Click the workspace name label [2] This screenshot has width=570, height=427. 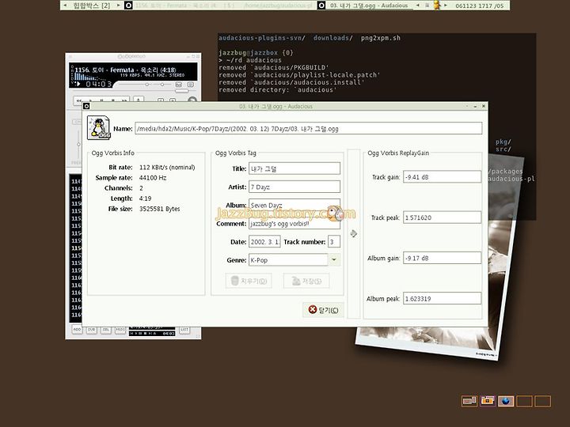pos(92,5)
